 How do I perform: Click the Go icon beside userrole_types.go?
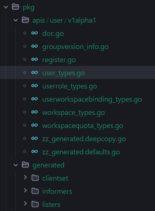click(x=35, y=86)
